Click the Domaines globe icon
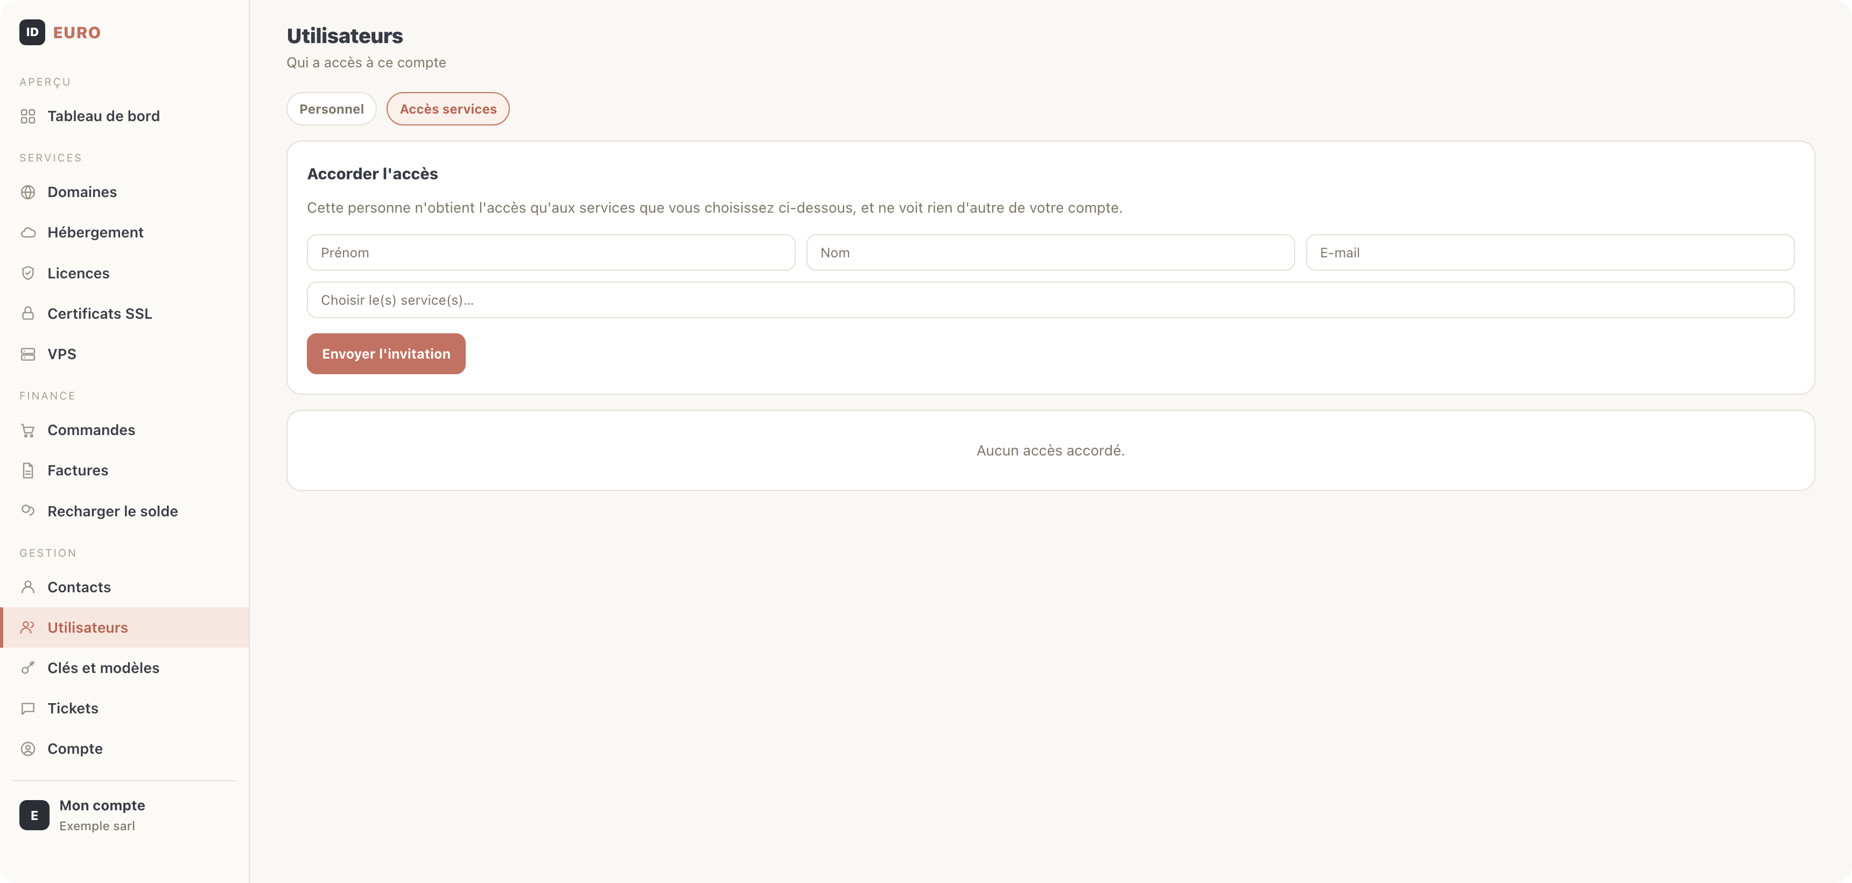The height and width of the screenshot is (883, 1852). pos(28,192)
